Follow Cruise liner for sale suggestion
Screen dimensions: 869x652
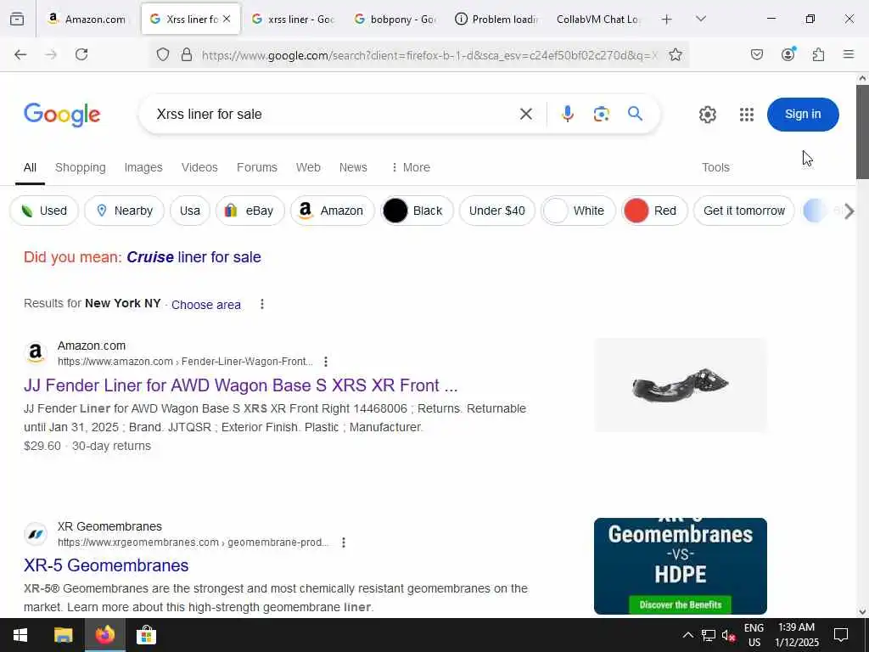193,257
